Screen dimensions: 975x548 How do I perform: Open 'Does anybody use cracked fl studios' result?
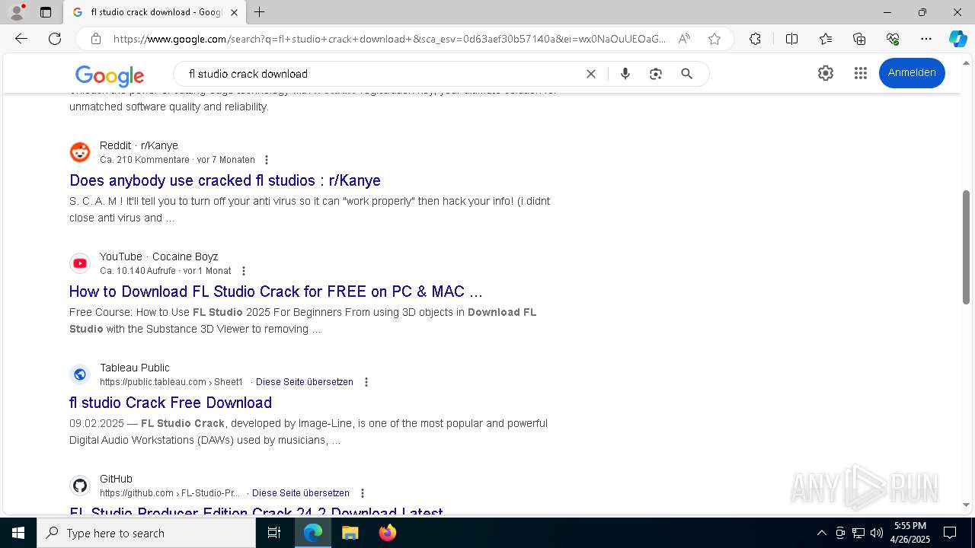(x=225, y=180)
